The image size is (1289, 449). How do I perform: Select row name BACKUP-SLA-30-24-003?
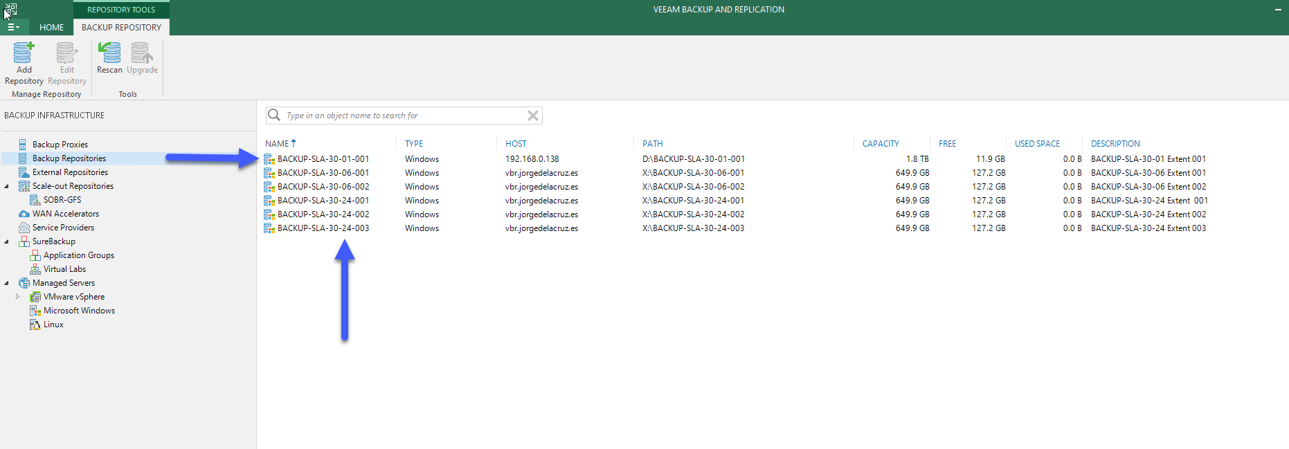[x=323, y=228]
